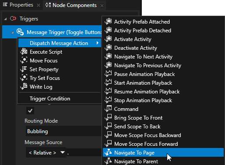Click the Move Focus icon
The width and height of the screenshot is (225, 165).
point(24,60)
